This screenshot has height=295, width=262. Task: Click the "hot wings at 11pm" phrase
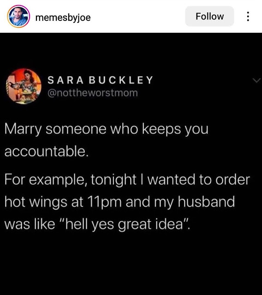pyautogui.click(x=63, y=202)
